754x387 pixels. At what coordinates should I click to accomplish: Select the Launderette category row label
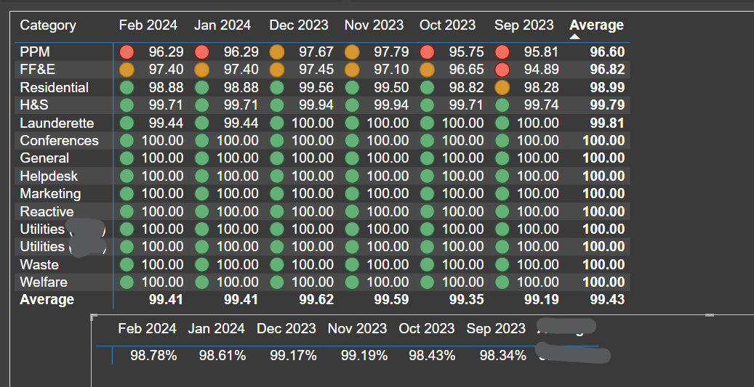click(57, 123)
